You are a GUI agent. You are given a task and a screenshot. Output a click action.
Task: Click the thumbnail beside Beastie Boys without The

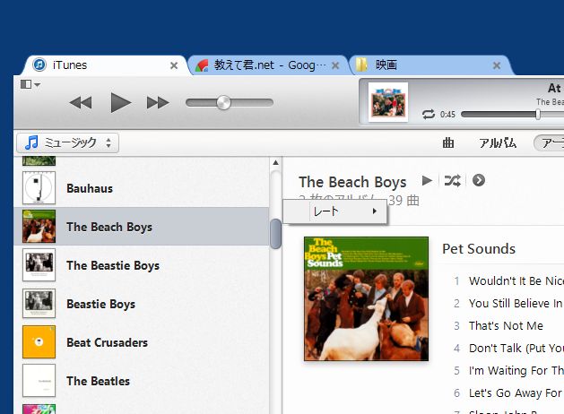click(x=39, y=303)
